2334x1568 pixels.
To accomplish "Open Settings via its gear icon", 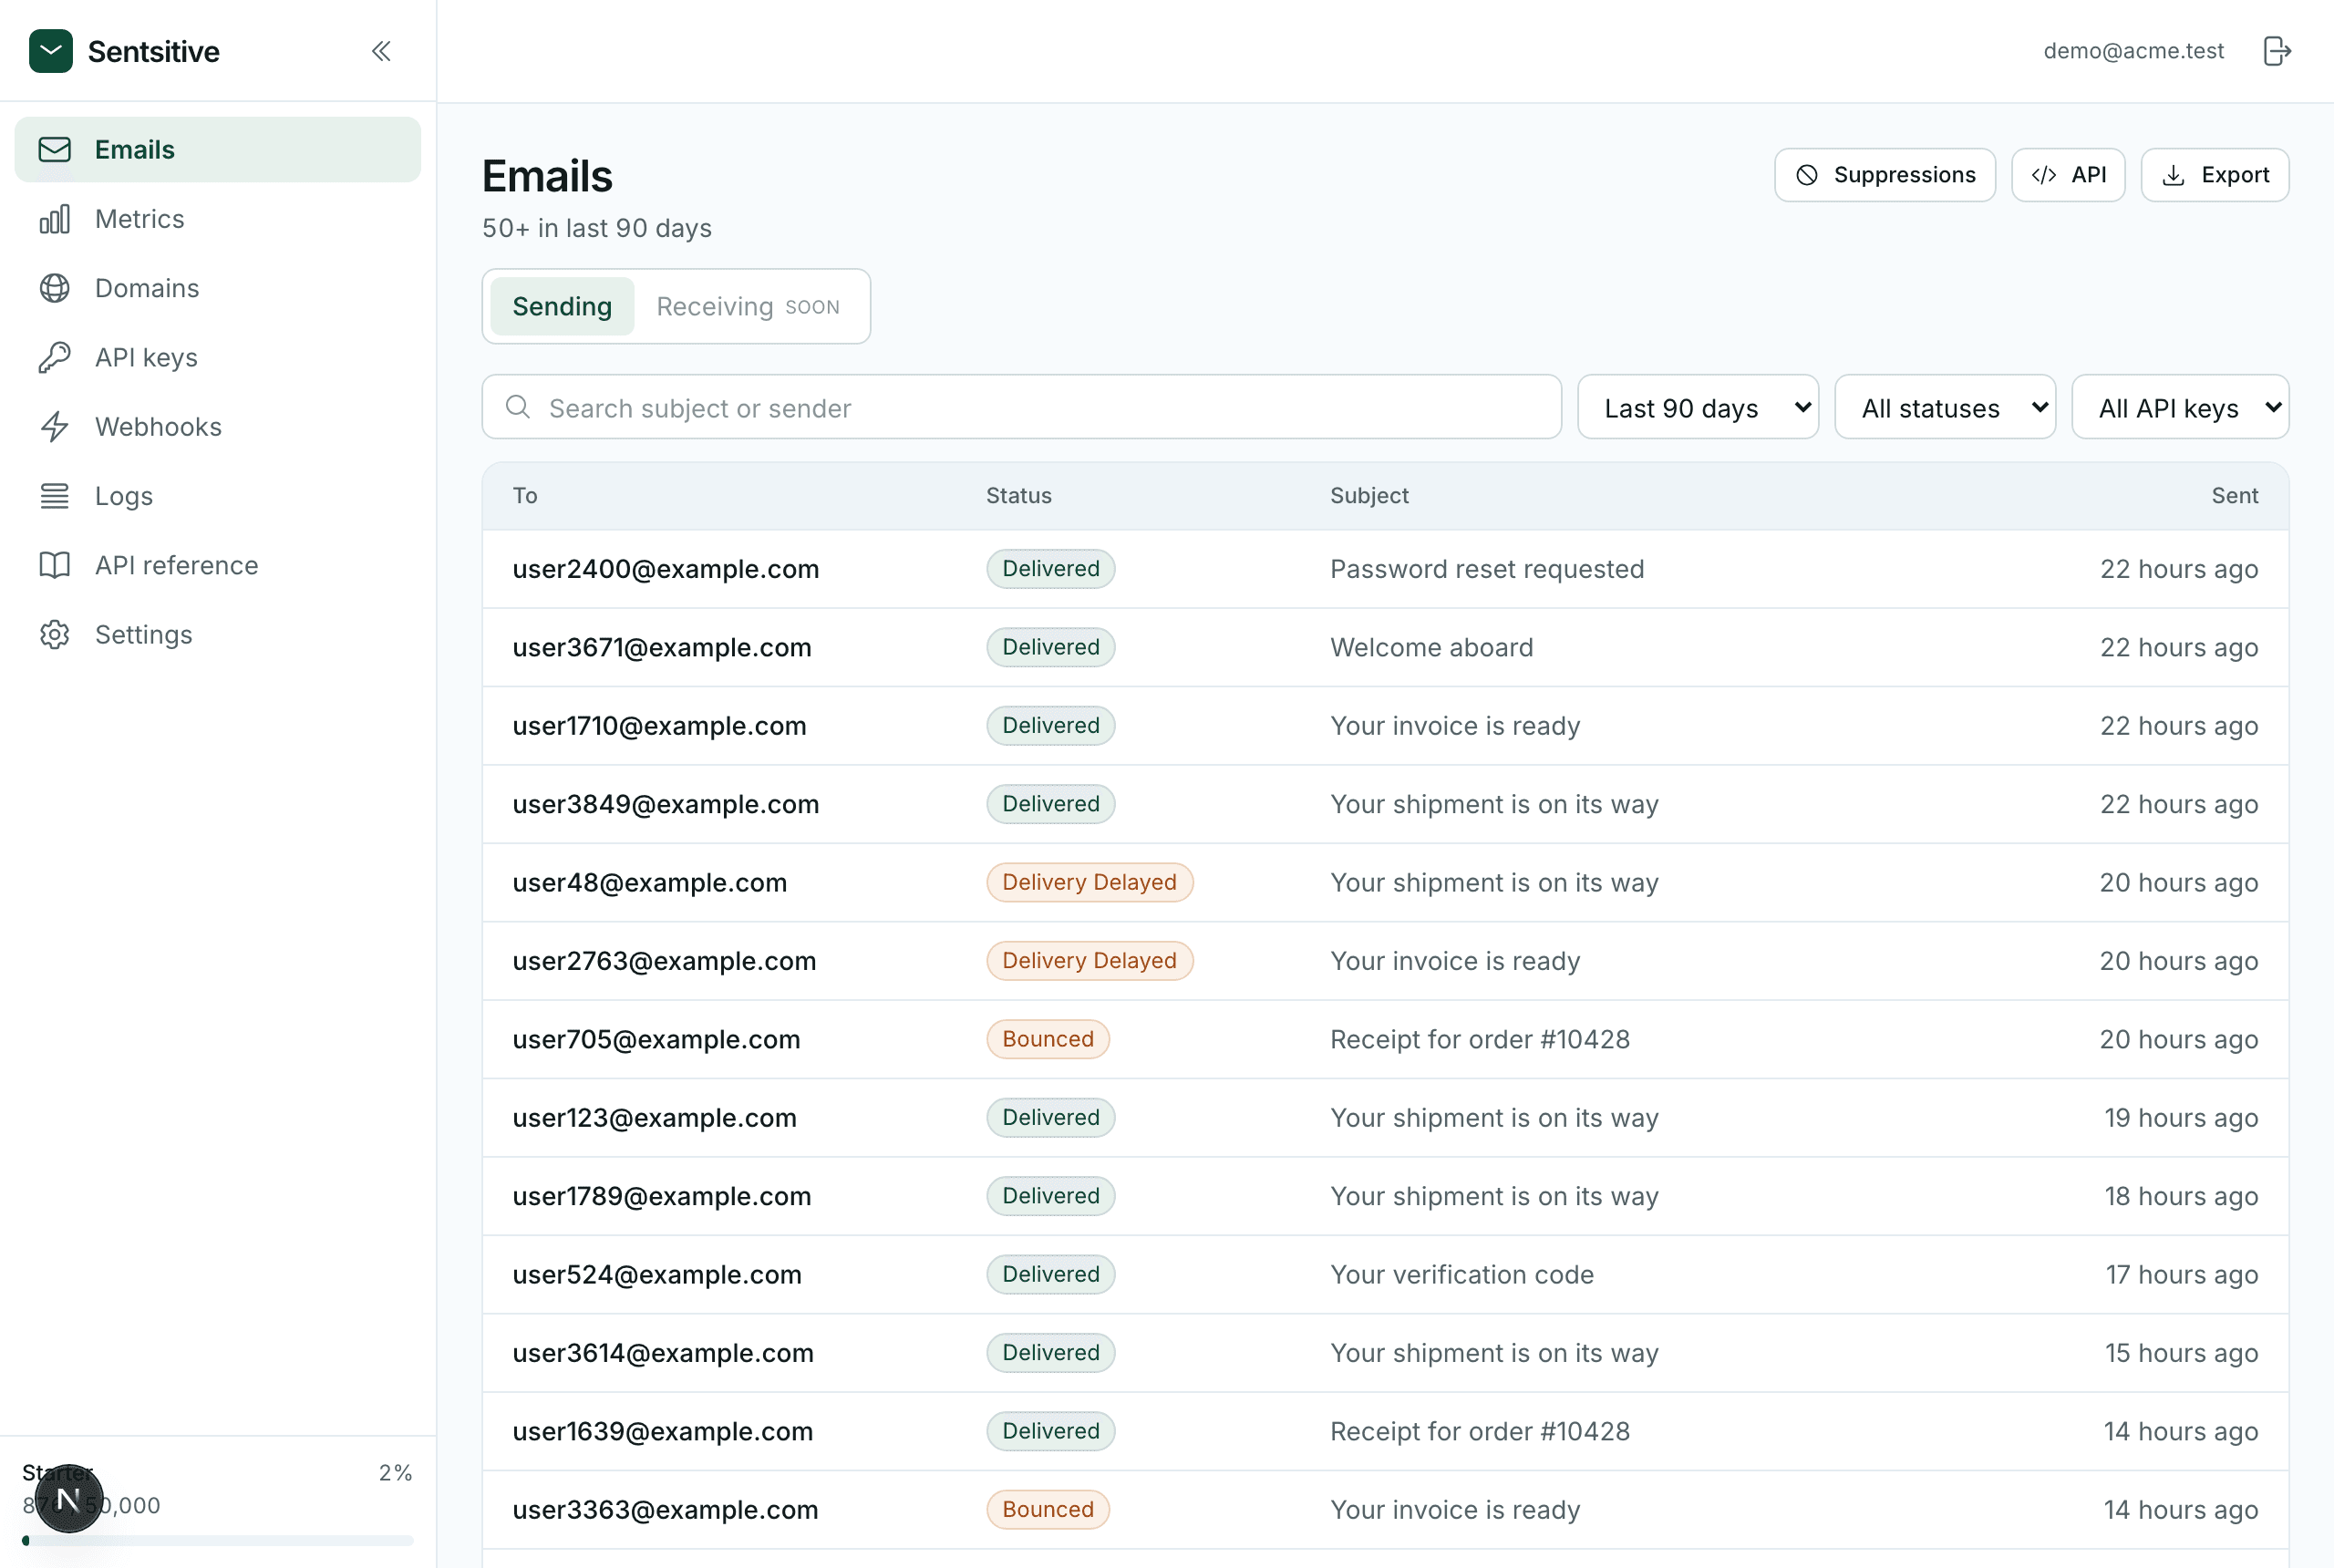I will (55, 635).
